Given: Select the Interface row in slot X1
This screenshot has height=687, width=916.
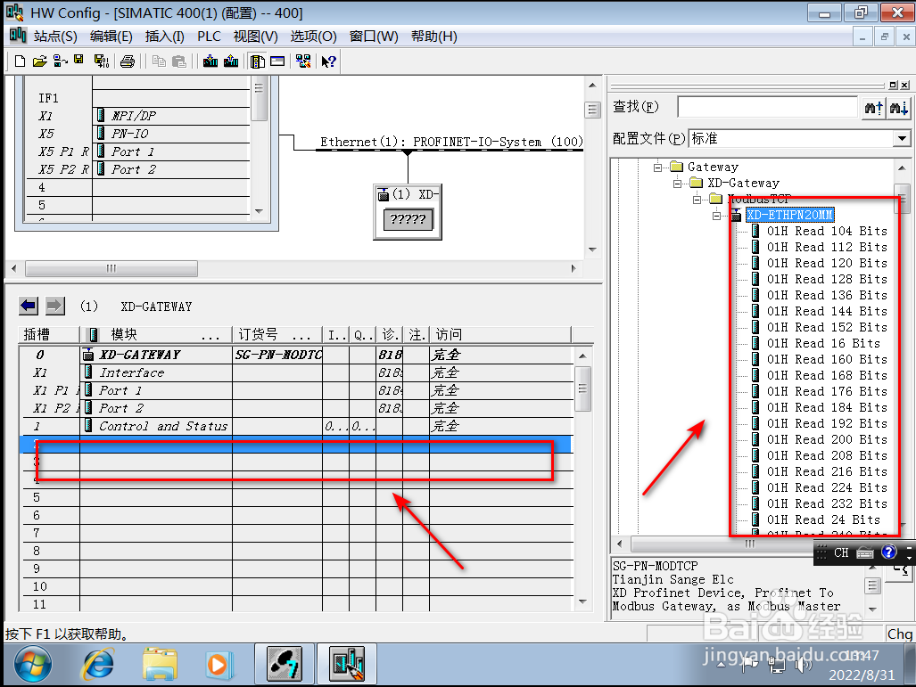Looking at the screenshot, I should click(x=296, y=373).
